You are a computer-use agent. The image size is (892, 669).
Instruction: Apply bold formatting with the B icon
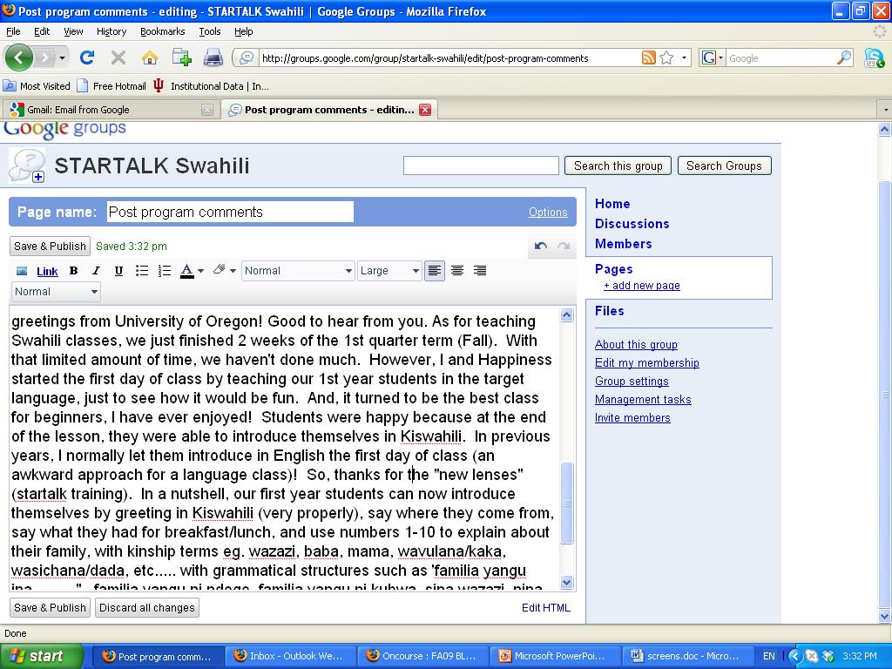tap(73, 271)
